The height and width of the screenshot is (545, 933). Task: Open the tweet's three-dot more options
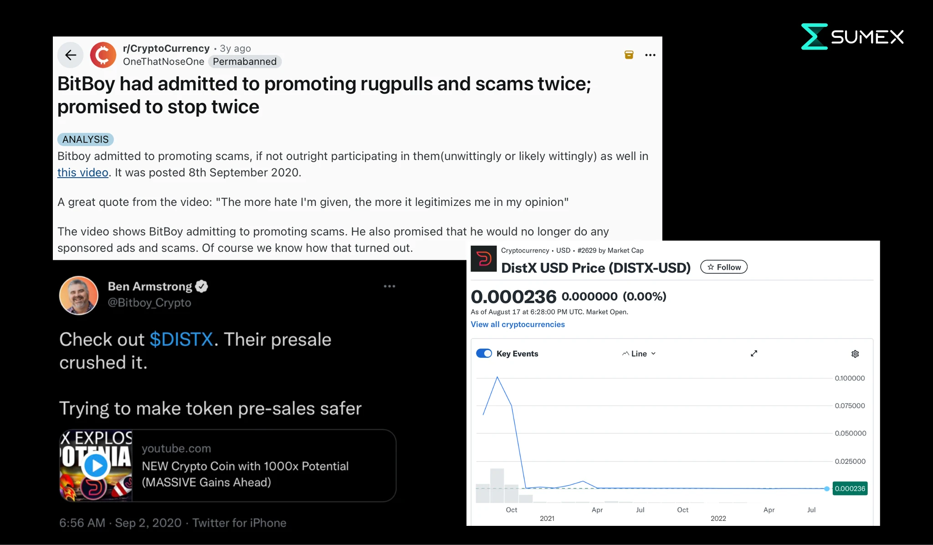tap(389, 286)
